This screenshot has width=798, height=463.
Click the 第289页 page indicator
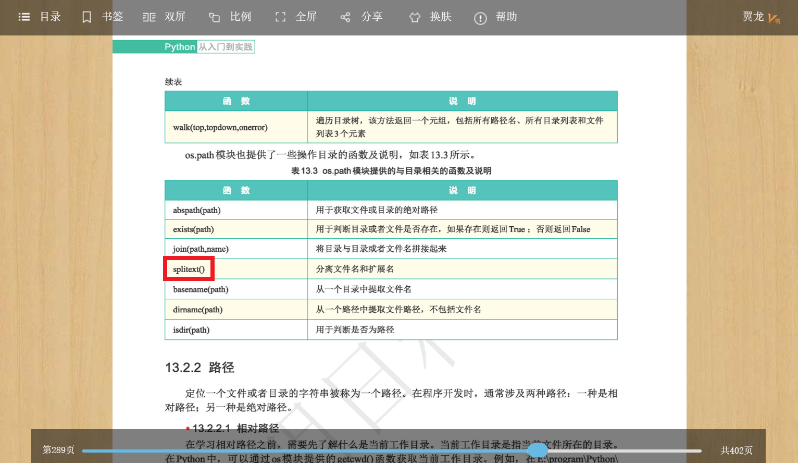58,450
